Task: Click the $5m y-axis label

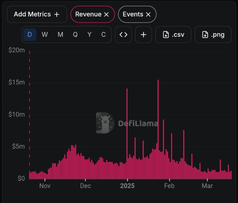Action: click(x=18, y=146)
